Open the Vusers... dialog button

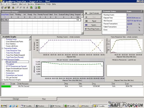coord(93,25)
